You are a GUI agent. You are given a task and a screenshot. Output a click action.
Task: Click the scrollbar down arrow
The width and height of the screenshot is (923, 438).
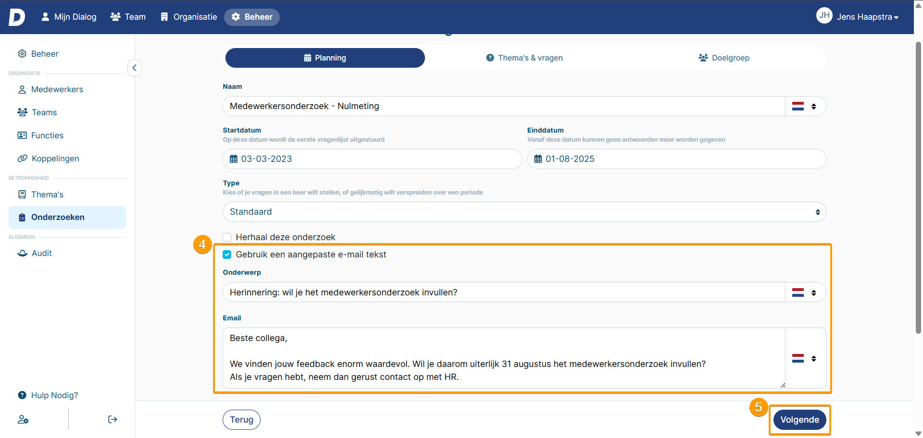point(918,433)
